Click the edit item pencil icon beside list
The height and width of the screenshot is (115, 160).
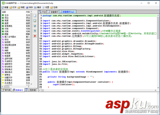35,21
